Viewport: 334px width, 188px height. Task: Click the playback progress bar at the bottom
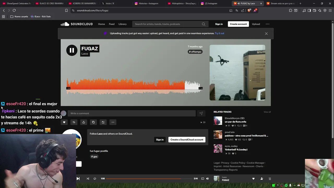click(149, 179)
